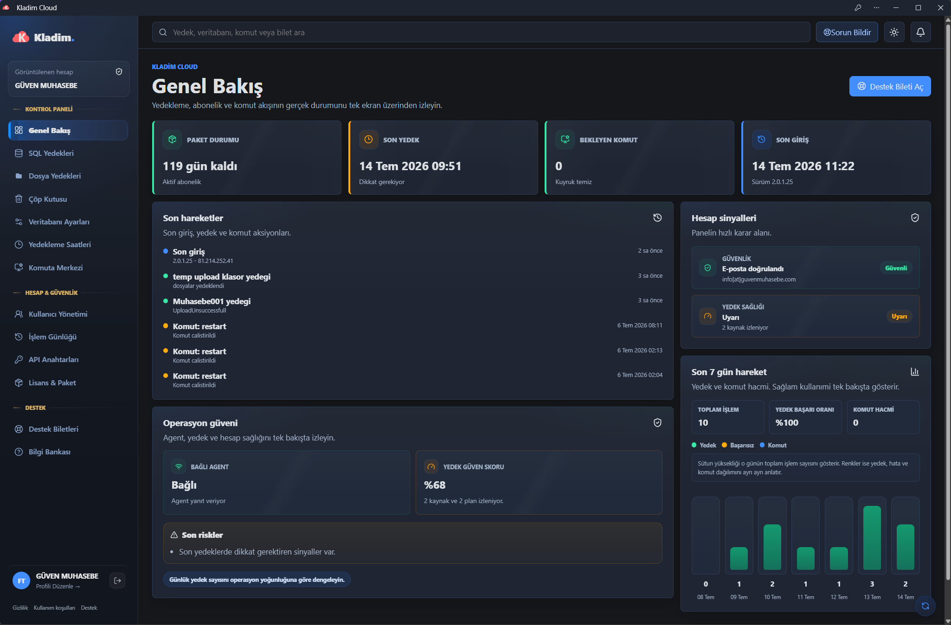Click the key icon in title bar
This screenshot has height=625, width=951.
[858, 7]
